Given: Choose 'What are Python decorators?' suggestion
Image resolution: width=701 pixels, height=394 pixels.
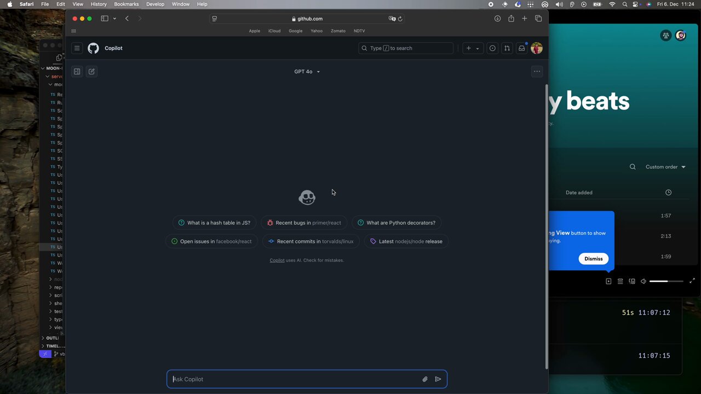Looking at the screenshot, I should [x=396, y=223].
